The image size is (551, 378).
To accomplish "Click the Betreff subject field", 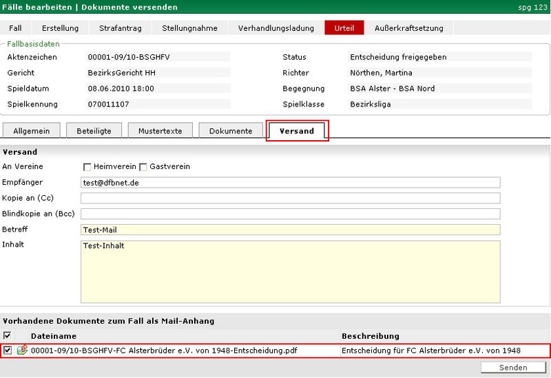I will click(290, 230).
